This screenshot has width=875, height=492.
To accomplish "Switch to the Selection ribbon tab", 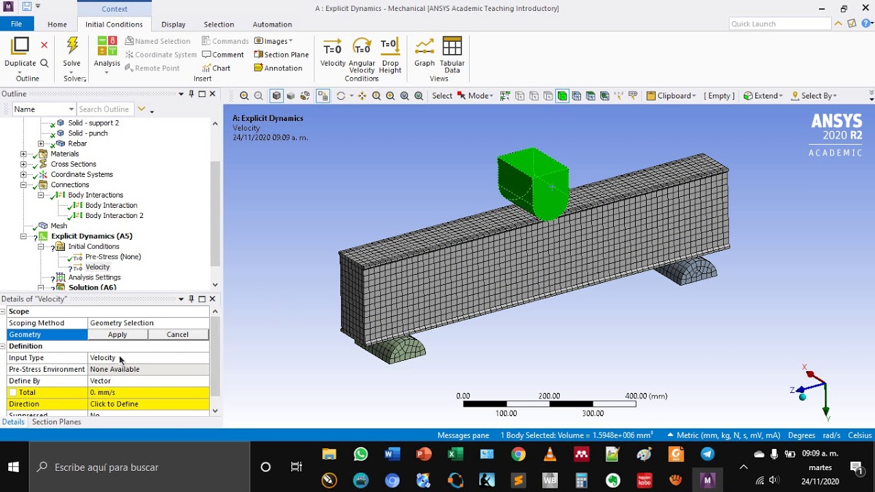I will [219, 25].
